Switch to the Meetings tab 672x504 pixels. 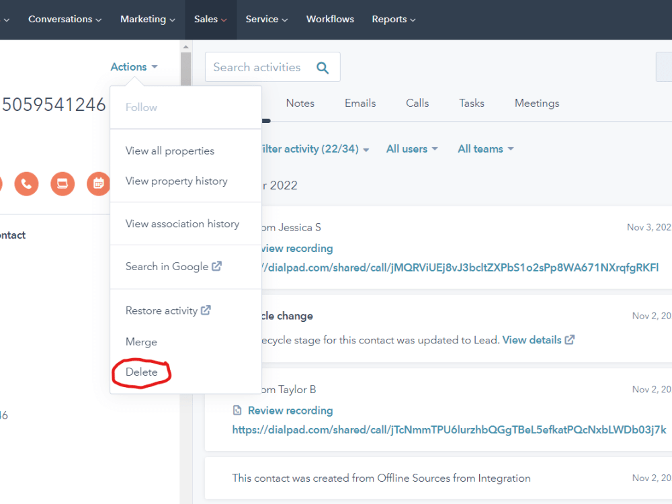click(x=536, y=103)
